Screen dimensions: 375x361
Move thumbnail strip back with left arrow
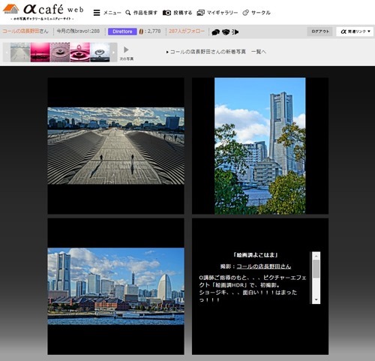pyautogui.click(x=7, y=53)
